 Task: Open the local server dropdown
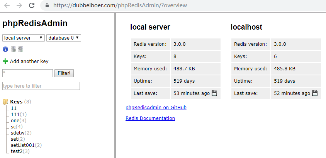tap(24, 38)
